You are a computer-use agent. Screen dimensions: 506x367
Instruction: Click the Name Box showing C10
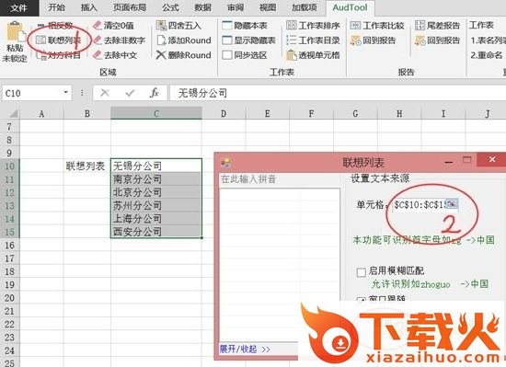(x=32, y=93)
